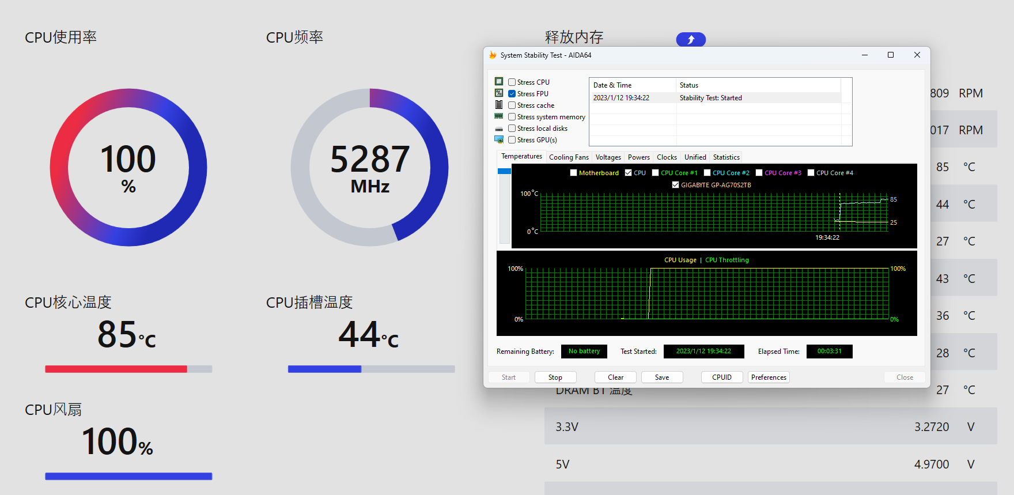Enable the Stress CPU checkbox
The height and width of the screenshot is (495, 1014).
coord(512,82)
